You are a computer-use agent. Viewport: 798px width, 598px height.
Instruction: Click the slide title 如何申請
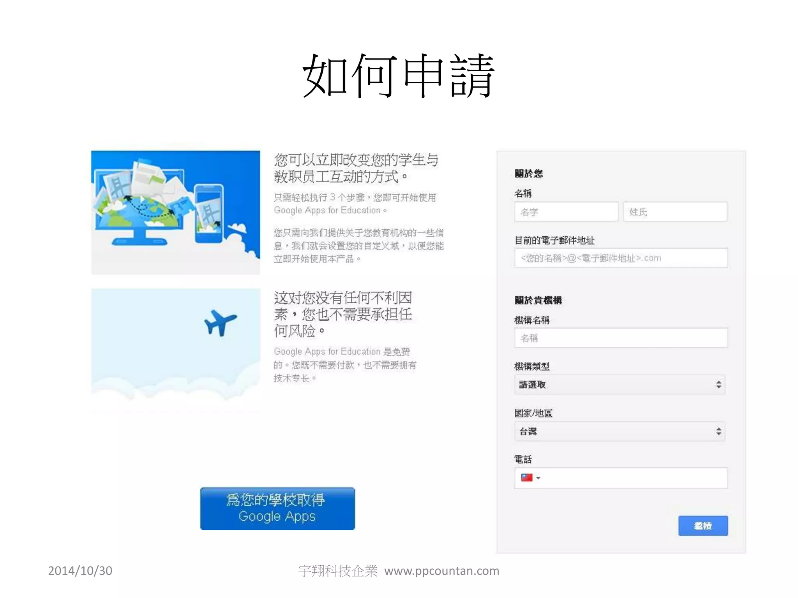(399, 76)
